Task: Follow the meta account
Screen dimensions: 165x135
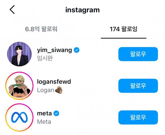Action: 138,117
